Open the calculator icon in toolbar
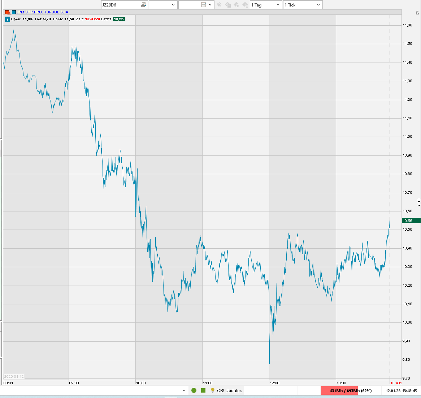Viewport: 421px width, 398px height. (x=204, y=5)
